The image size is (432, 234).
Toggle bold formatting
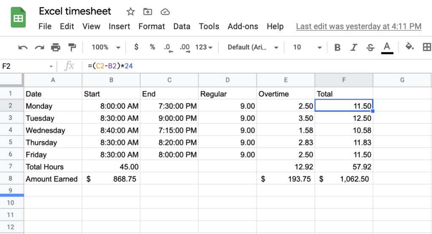pyautogui.click(x=337, y=48)
